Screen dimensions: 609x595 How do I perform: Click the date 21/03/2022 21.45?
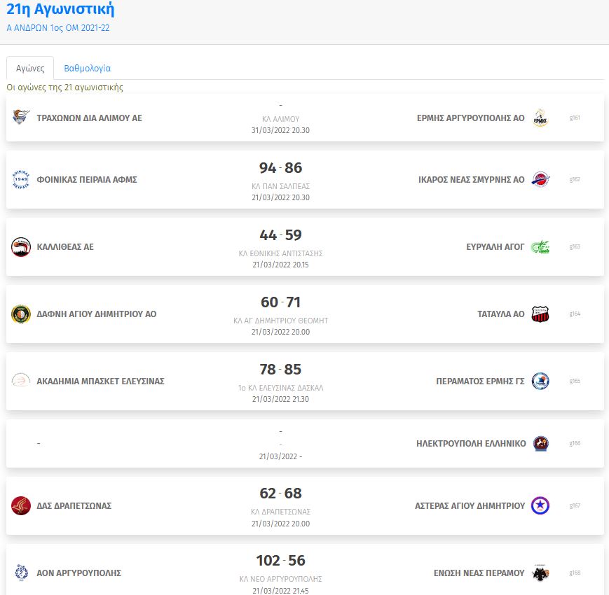[280, 590]
